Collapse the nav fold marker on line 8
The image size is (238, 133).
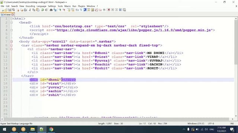(12, 45)
